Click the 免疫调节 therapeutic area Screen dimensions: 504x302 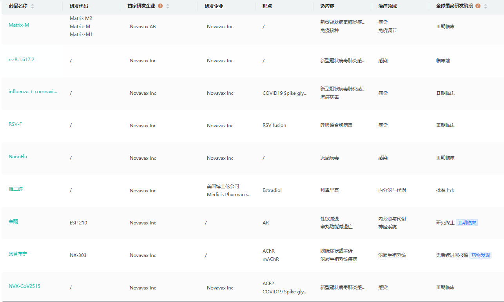[387, 31]
